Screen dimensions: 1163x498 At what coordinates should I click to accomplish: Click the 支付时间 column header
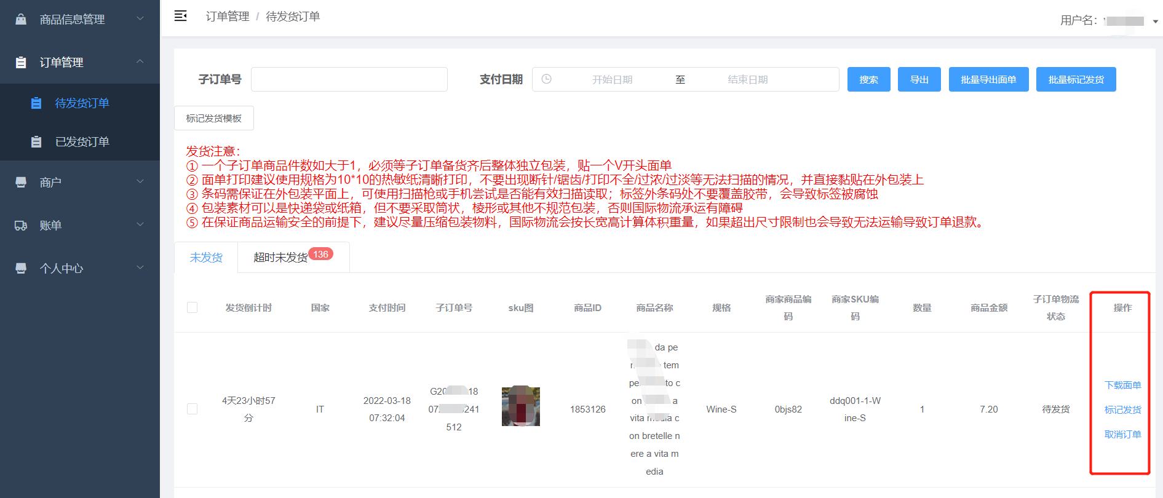click(387, 307)
